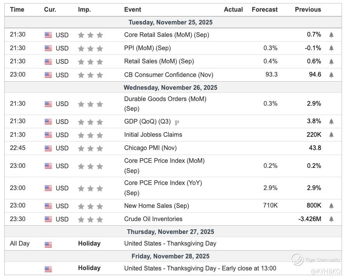Click the preliminary 'P' icon beside GDP
The height and width of the screenshot is (279, 347).
(177, 122)
